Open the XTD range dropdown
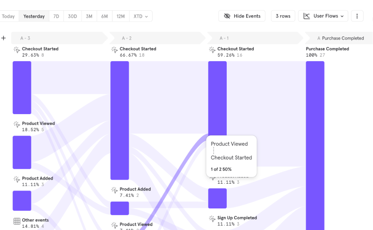Image resolution: width=373 pixels, height=230 pixels. [x=140, y=16]
